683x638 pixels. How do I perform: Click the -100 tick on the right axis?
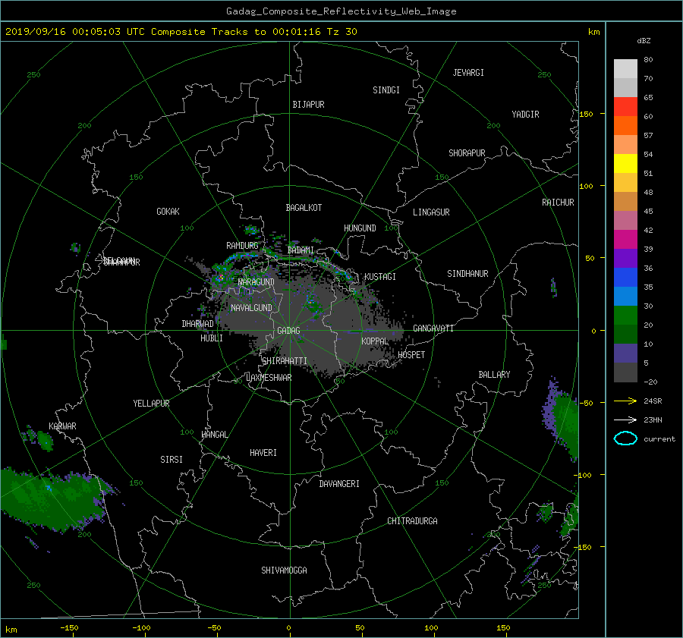pos(584,475)
